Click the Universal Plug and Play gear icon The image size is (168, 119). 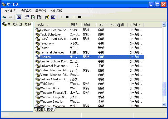tap(37, 66)
